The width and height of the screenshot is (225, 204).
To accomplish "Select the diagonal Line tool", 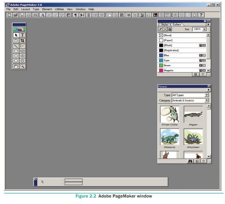I will [x=16, y=46].
